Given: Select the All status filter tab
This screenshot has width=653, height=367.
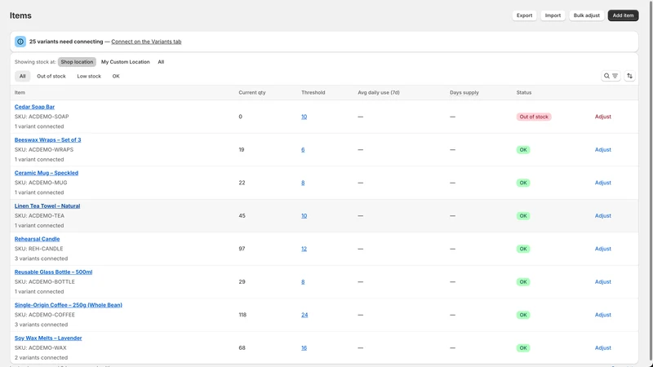Looking at the screenshot, I should tap(23, 76).
